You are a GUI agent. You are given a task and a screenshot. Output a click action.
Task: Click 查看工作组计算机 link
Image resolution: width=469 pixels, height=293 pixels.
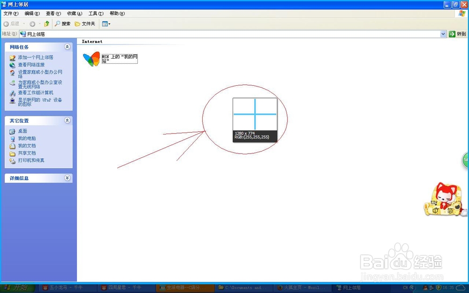tap(36, 93)
